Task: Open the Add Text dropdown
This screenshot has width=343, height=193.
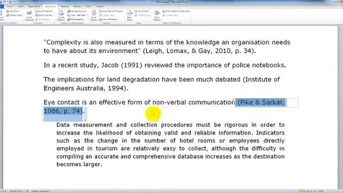Action: (x=13, y=11)
